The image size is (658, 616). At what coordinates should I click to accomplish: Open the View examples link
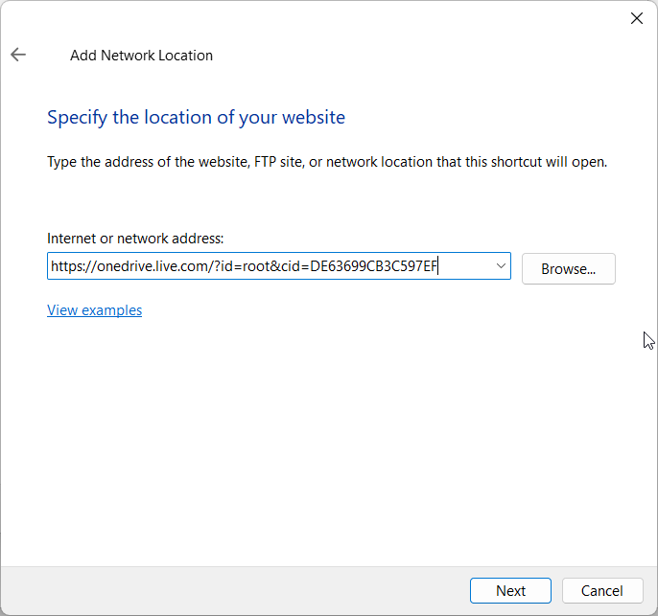pyautogui.click(x=94, y=310)
